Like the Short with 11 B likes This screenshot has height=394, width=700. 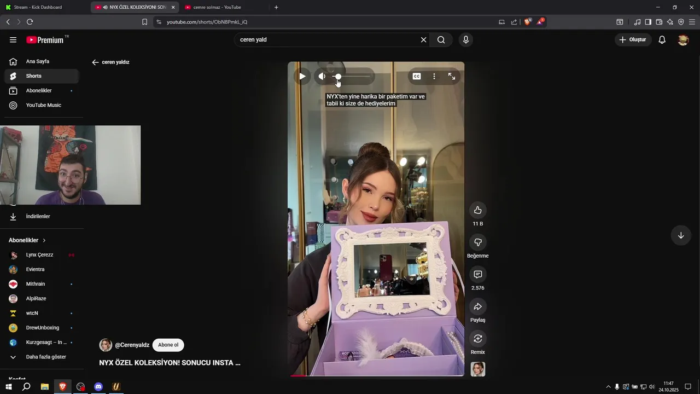[478, 210]
